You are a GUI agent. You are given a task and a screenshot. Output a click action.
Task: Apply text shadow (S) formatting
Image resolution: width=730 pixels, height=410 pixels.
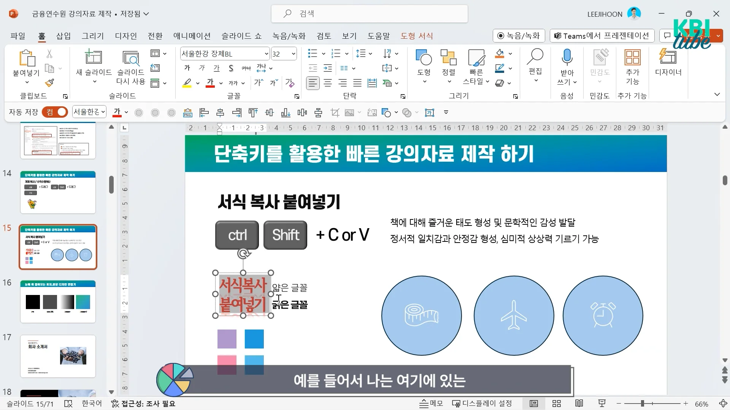pos(231,68)
